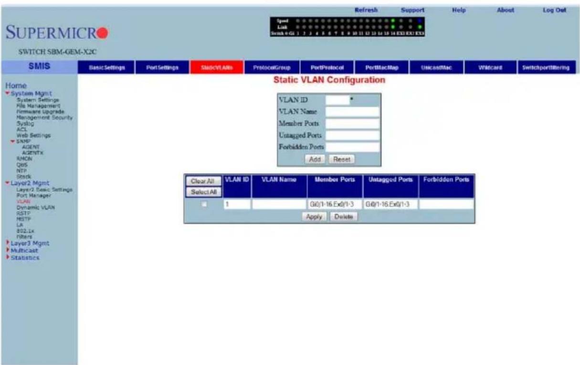
Task: Click the Apply button
Action: 314,216
